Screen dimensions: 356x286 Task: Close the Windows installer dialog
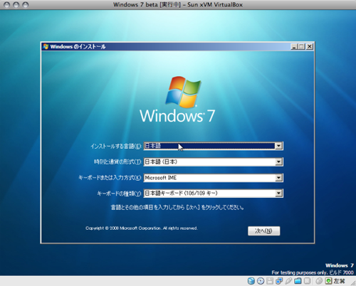pos(310,47)
